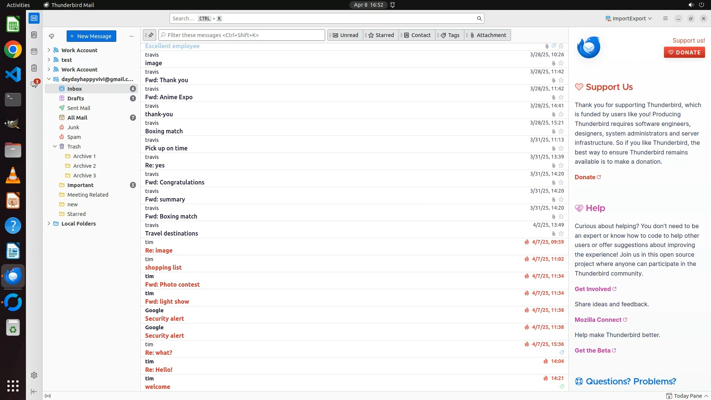711x400 pixels.
Task: Click the New Message button
Action: (91, 36)
